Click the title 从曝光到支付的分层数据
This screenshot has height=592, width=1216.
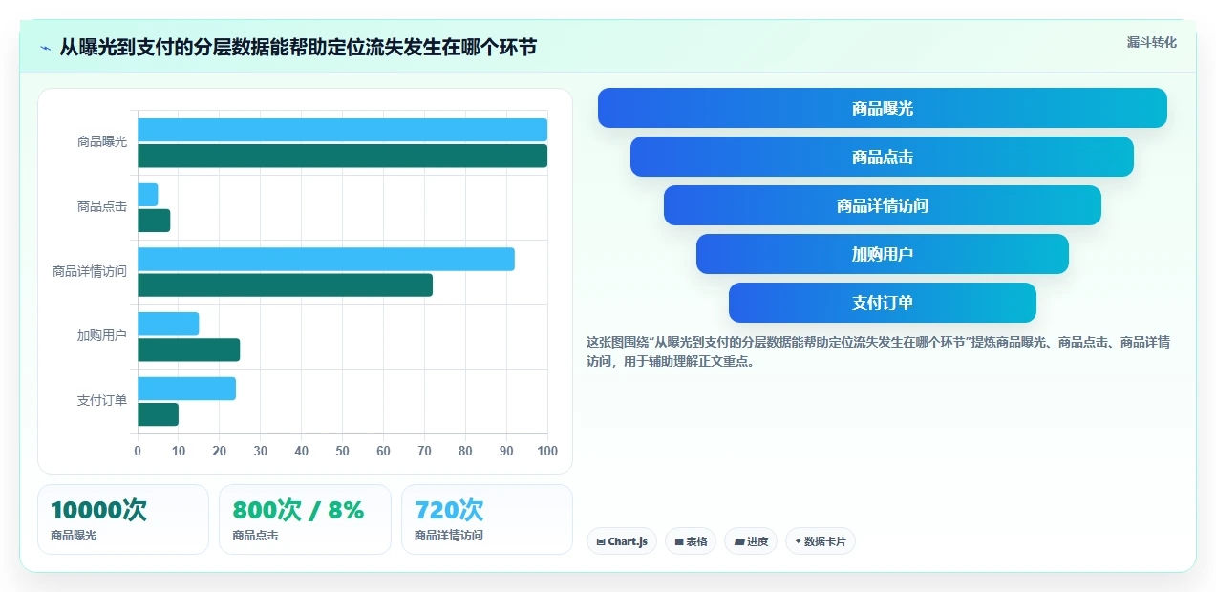[x=298, y=47]
